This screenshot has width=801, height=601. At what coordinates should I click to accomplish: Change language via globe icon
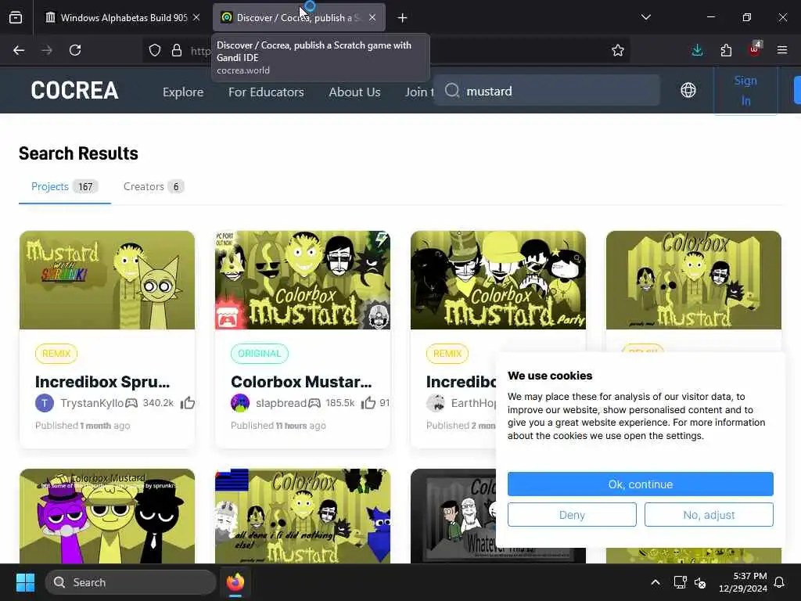coord(688,91)
